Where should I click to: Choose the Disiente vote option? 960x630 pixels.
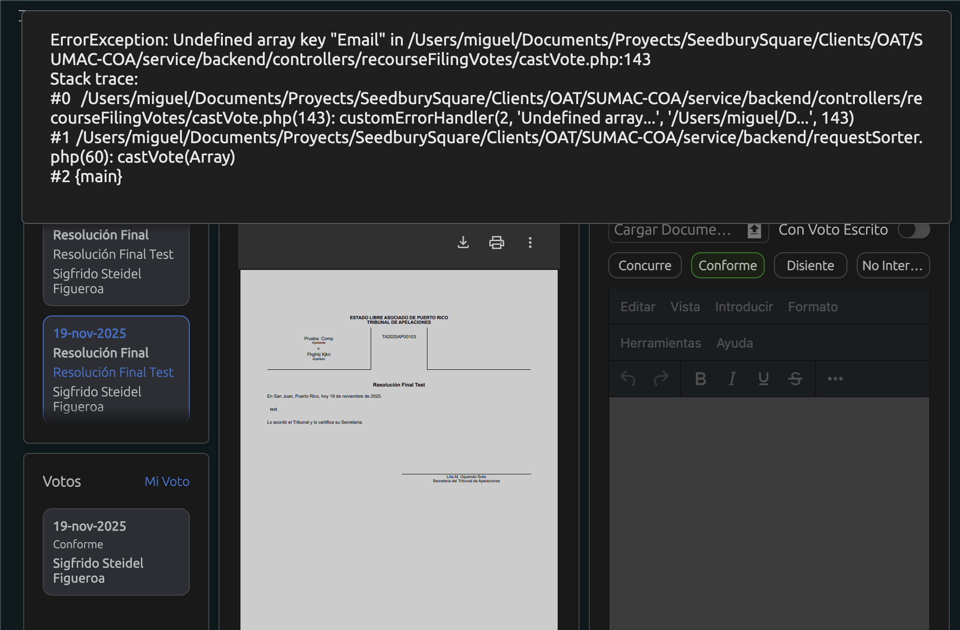(810, 265)
